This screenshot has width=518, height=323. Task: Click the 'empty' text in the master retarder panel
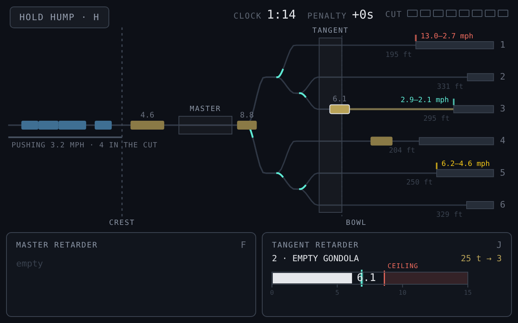coord(30,264)
